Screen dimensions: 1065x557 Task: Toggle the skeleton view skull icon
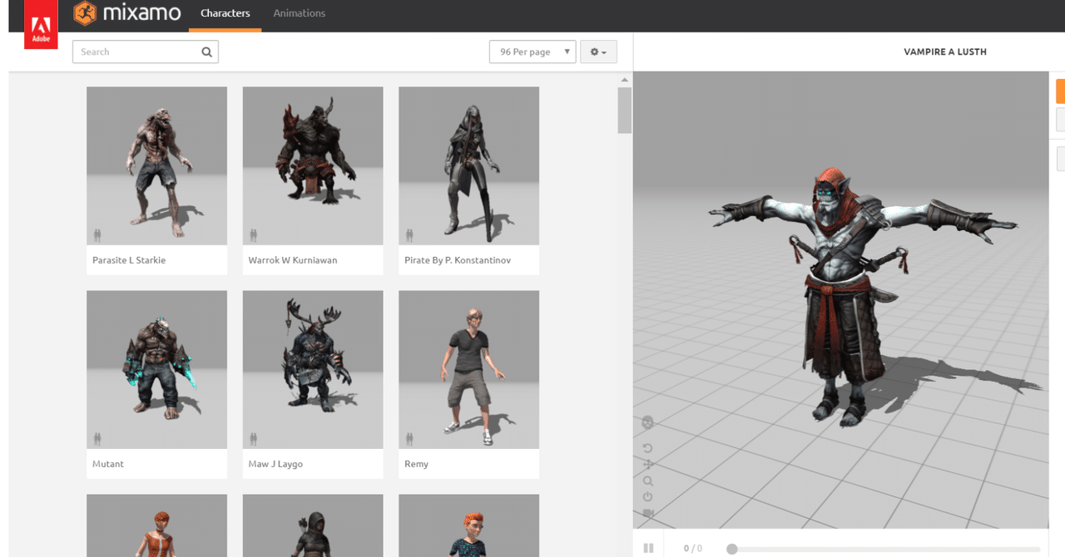point(648,423)
